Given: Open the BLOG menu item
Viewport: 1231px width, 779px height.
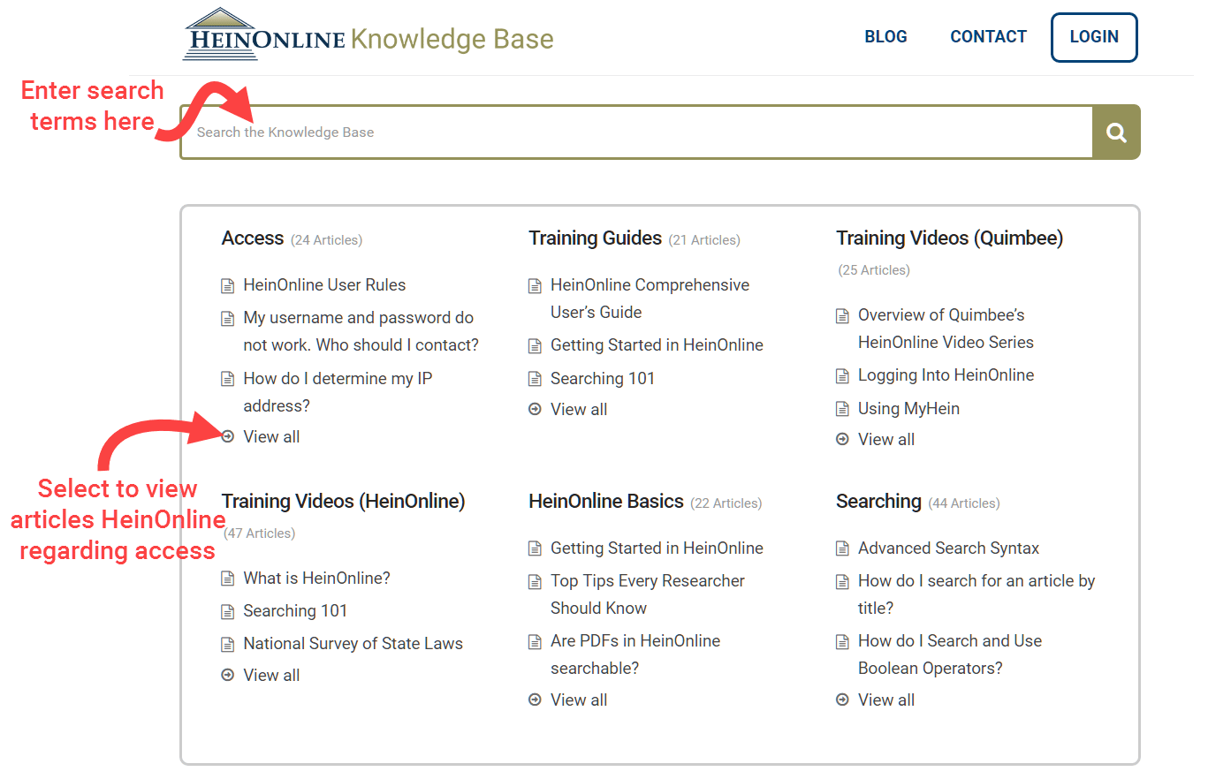Looking at the screenshot, I should pyautogui.click(x=885, y=37).
